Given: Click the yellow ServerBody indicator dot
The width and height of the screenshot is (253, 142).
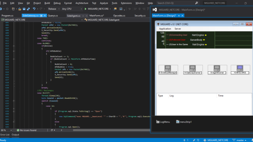Looking at the screenshot, I should tap(204, 40).
